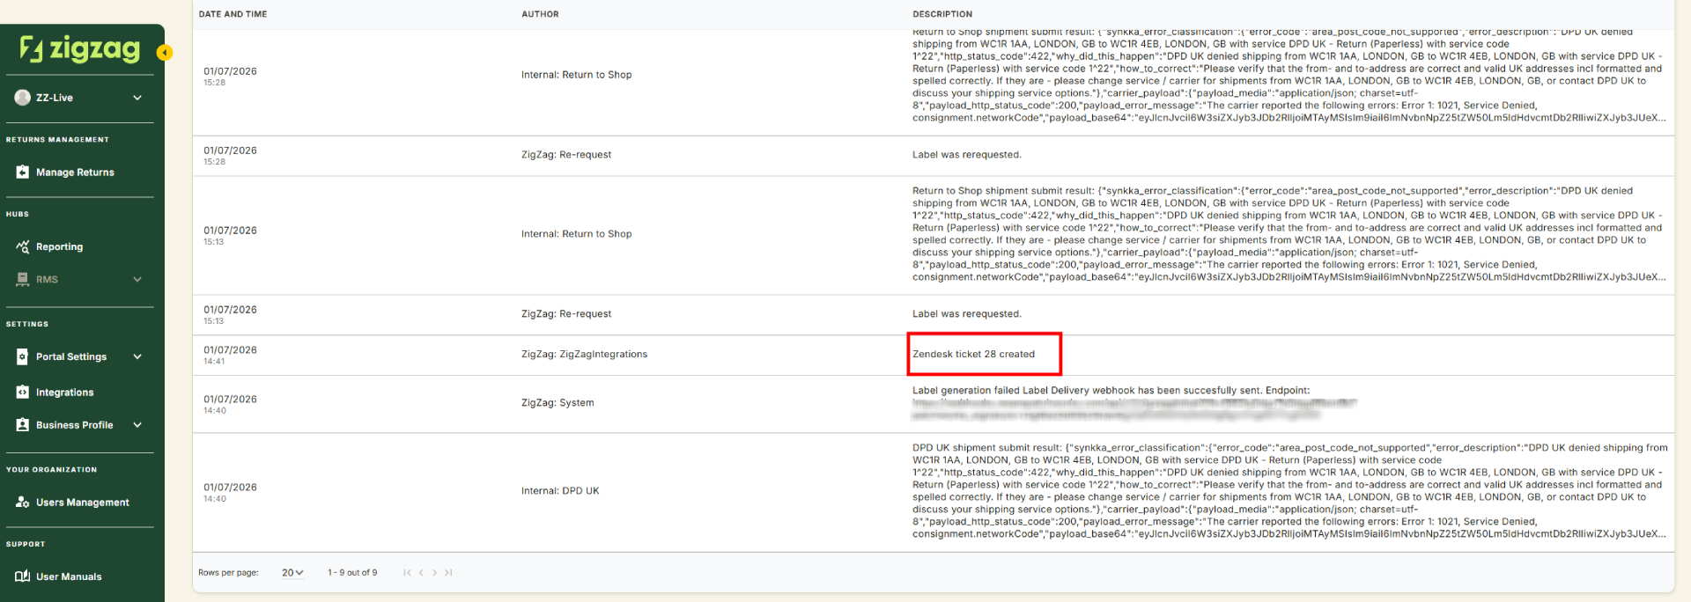Click the 15:13 'Internal: Return to Shop' author
Image resolution: width=1691 pixels, height=602 pixels.
(x=576, y=233)
